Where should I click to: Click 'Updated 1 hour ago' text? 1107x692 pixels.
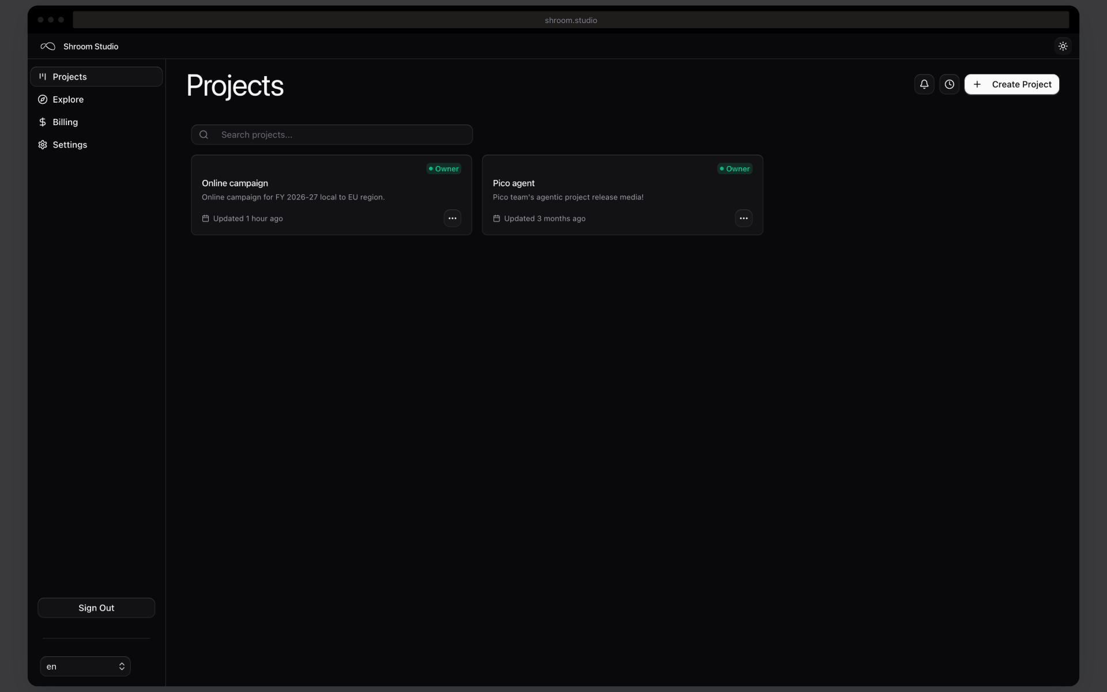coord(248,219)
